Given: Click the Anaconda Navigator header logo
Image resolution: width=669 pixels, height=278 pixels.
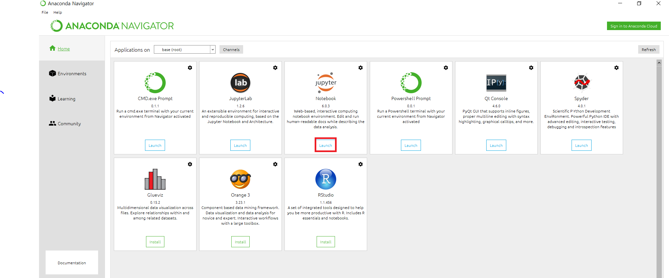Looking at the screenshot, I should pyautogui.click(x=112, y=26).
